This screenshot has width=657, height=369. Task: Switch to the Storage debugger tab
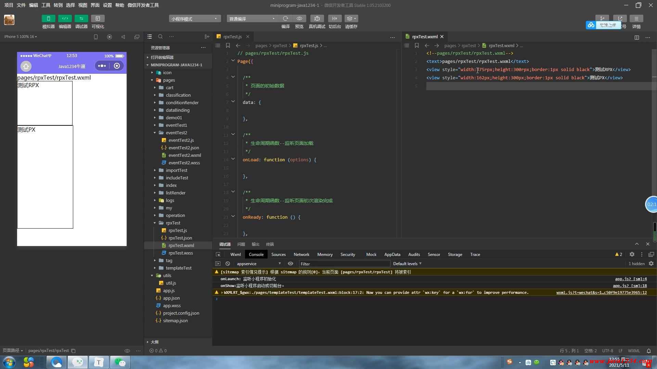tap(455, 255)
